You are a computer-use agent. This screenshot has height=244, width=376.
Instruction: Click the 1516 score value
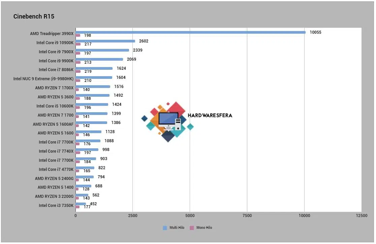(x=119, y=87)
